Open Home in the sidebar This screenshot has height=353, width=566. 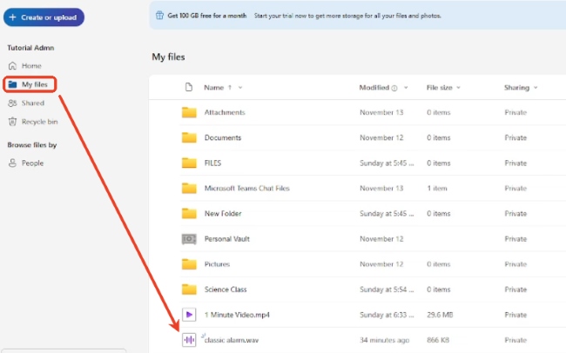[x=31, y=65]
